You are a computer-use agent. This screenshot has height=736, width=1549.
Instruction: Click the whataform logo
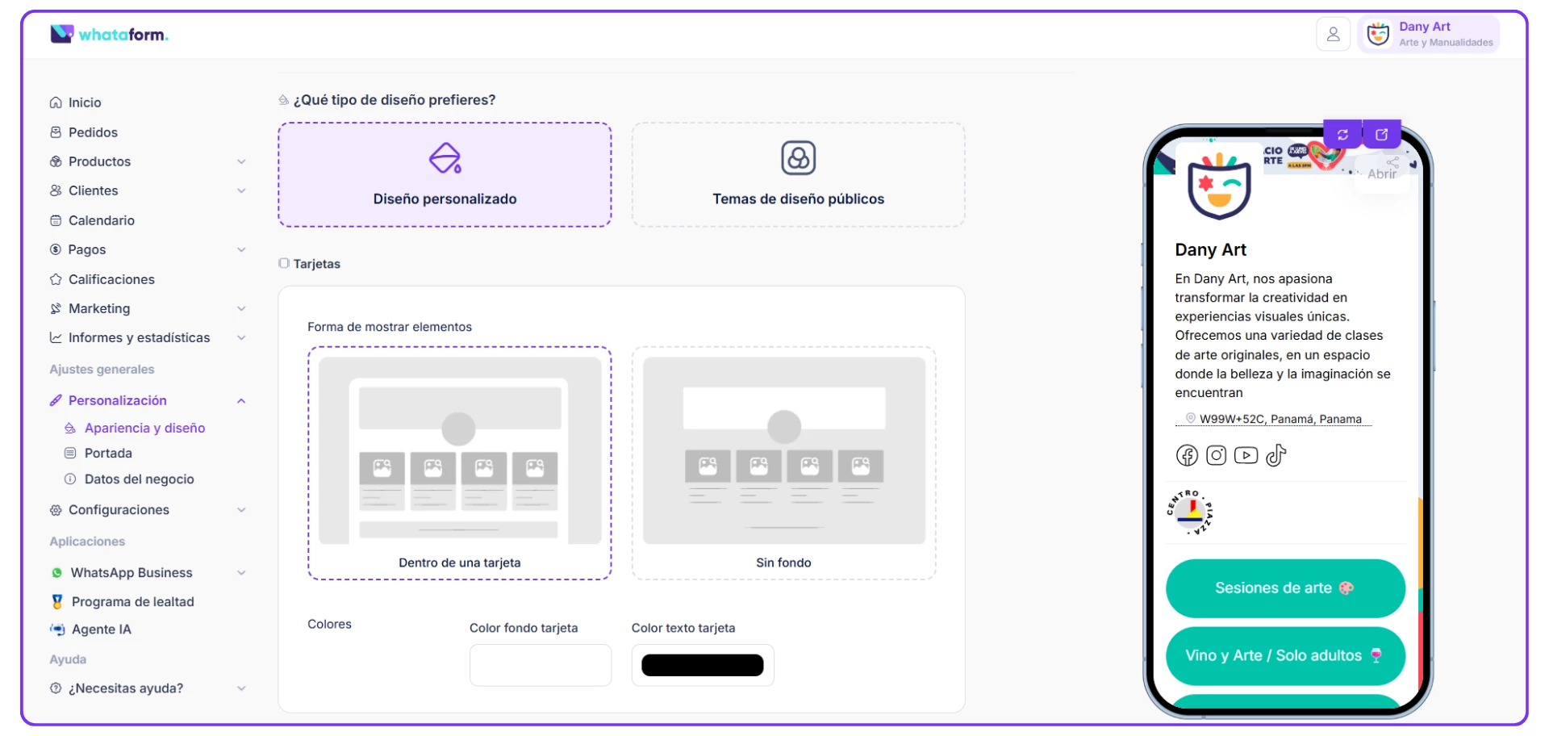click(x=110, y=35)
